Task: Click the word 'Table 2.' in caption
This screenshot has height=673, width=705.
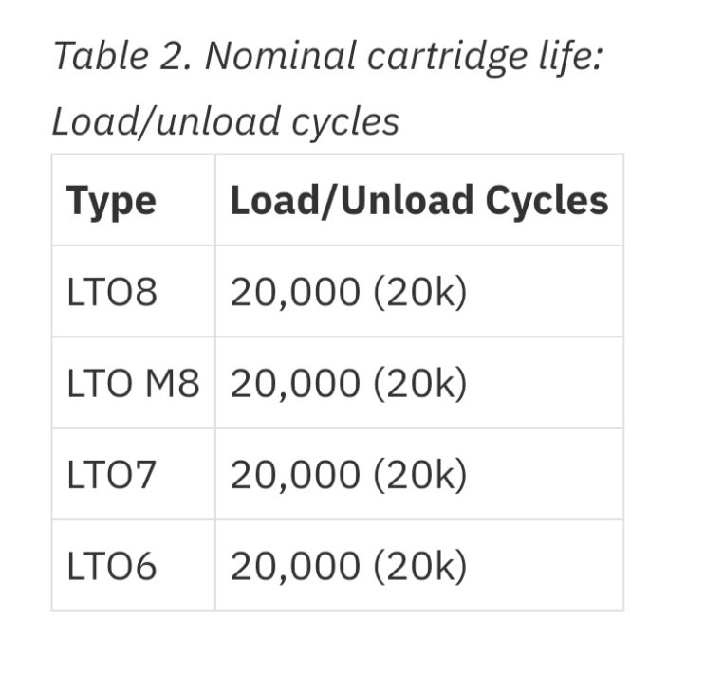Action: coord(122,56)
